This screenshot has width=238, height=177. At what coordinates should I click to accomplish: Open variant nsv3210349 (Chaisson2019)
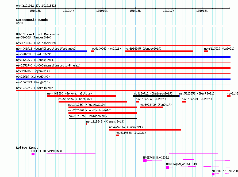[36, 43]
